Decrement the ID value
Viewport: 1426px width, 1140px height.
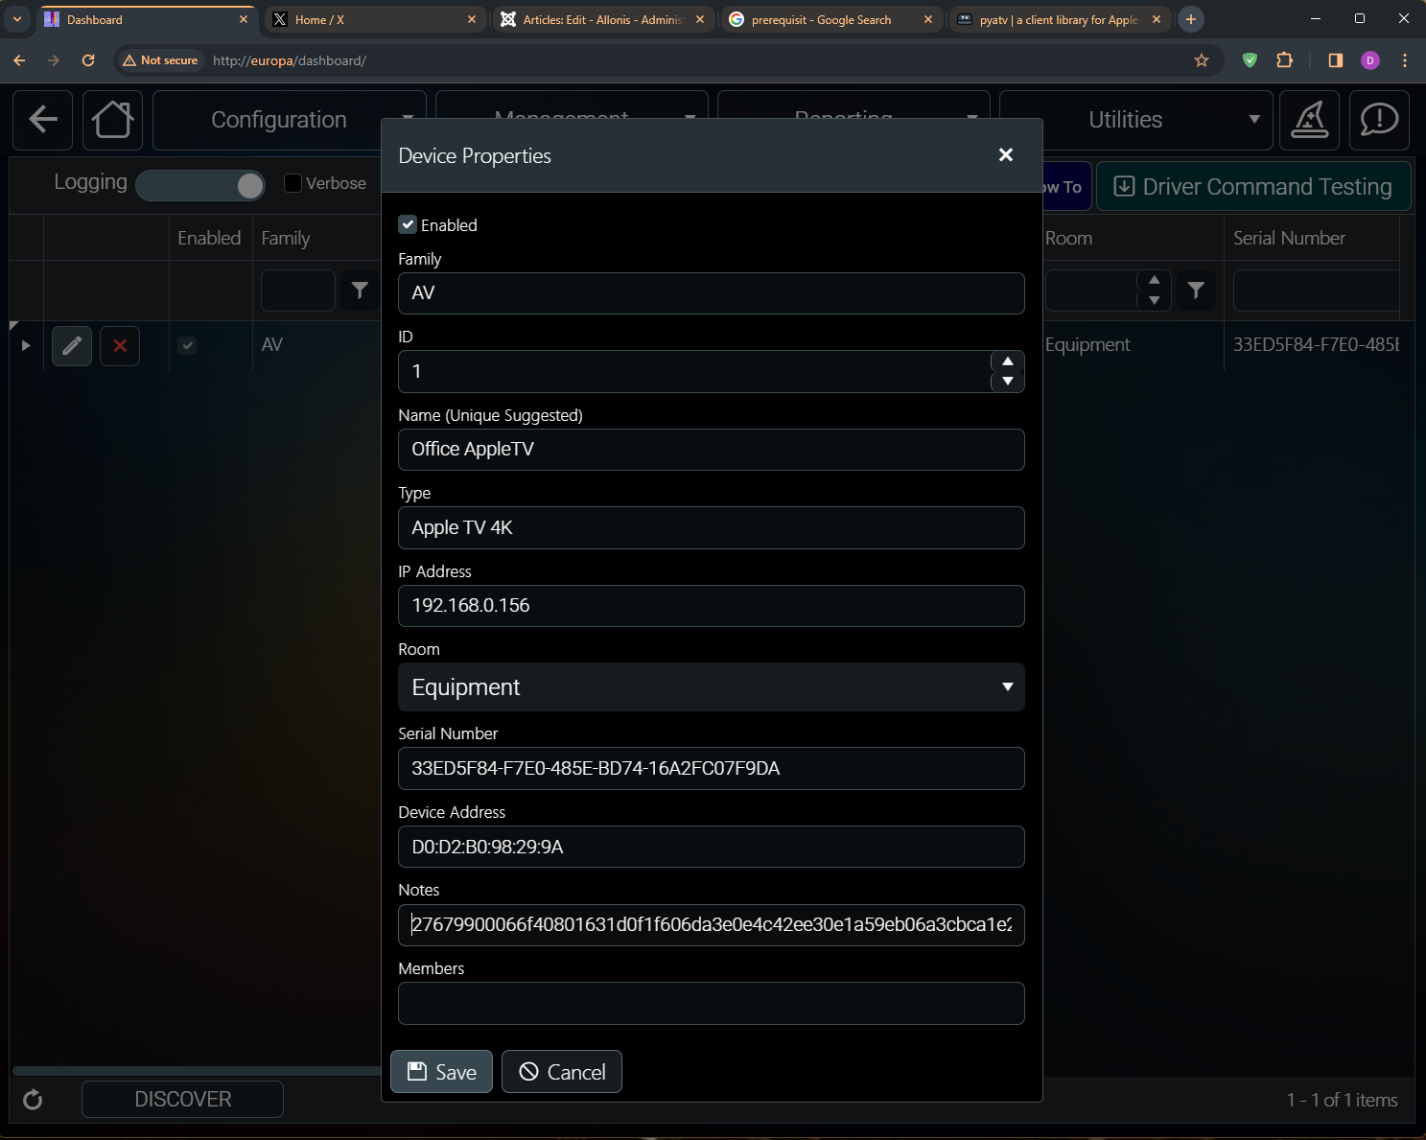[x=1008, y=382]
